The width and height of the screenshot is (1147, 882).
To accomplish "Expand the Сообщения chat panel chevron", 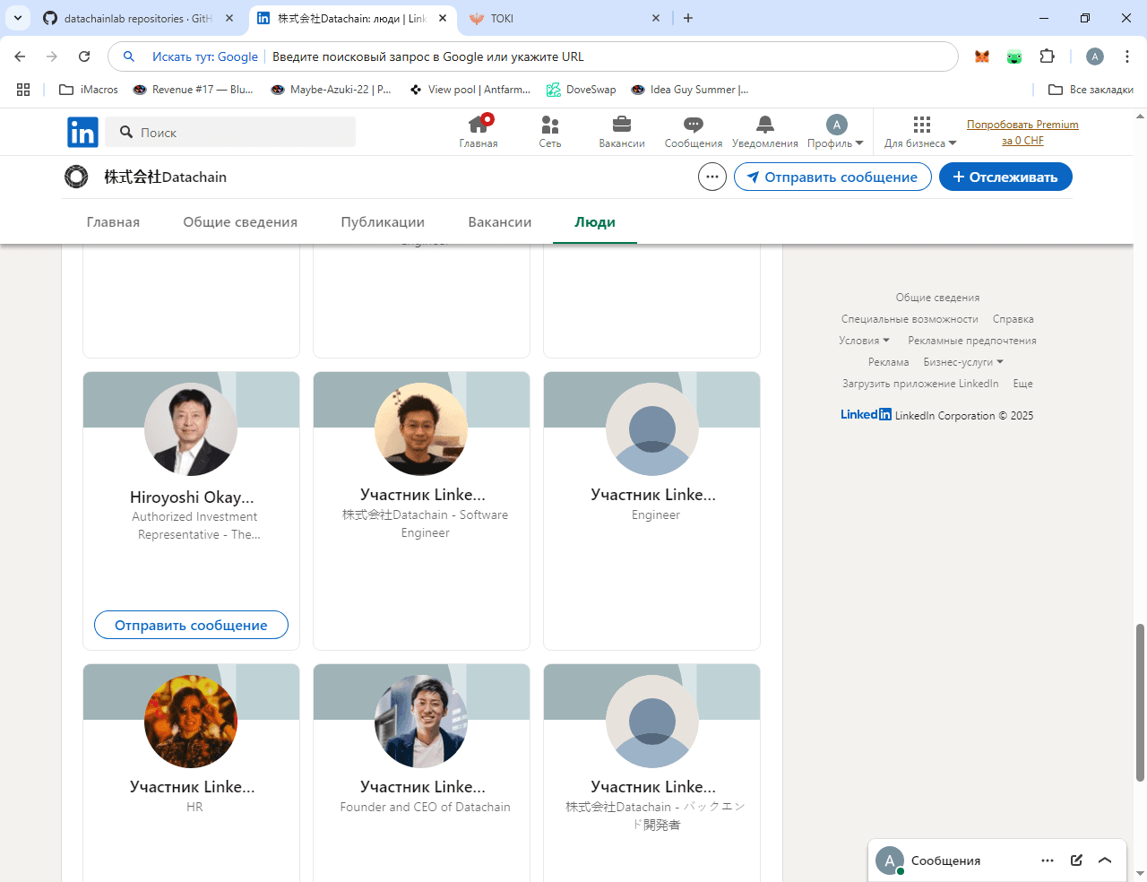I will tap(1105, 860).
